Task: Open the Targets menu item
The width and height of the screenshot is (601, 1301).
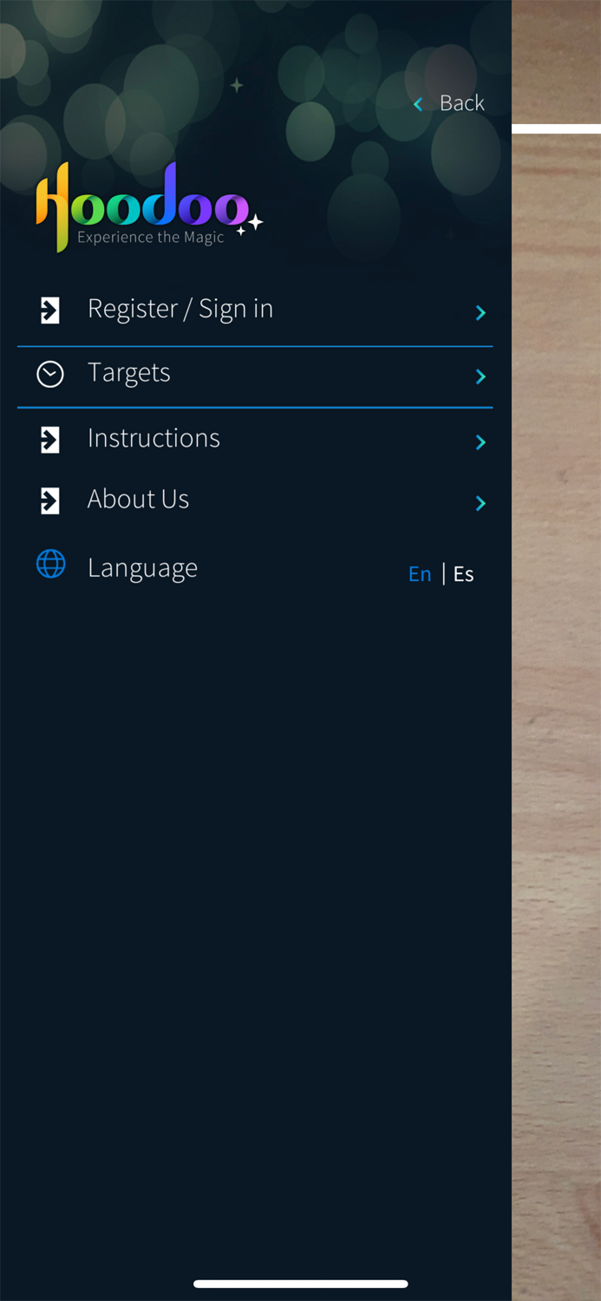Action: coord(255,376)
